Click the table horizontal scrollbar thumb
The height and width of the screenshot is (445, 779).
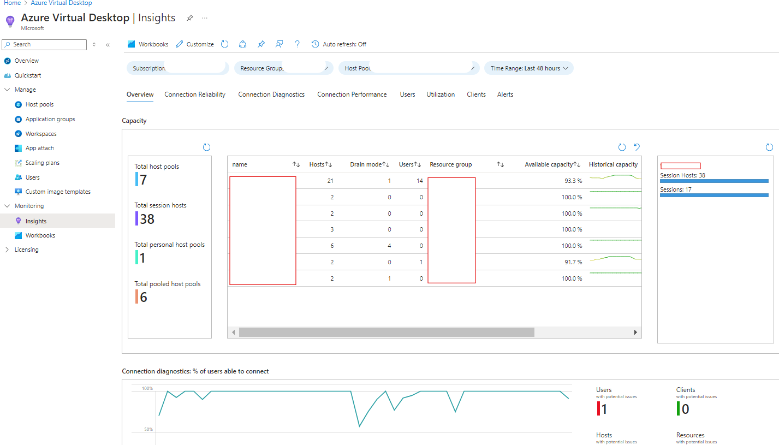point(386,332)
